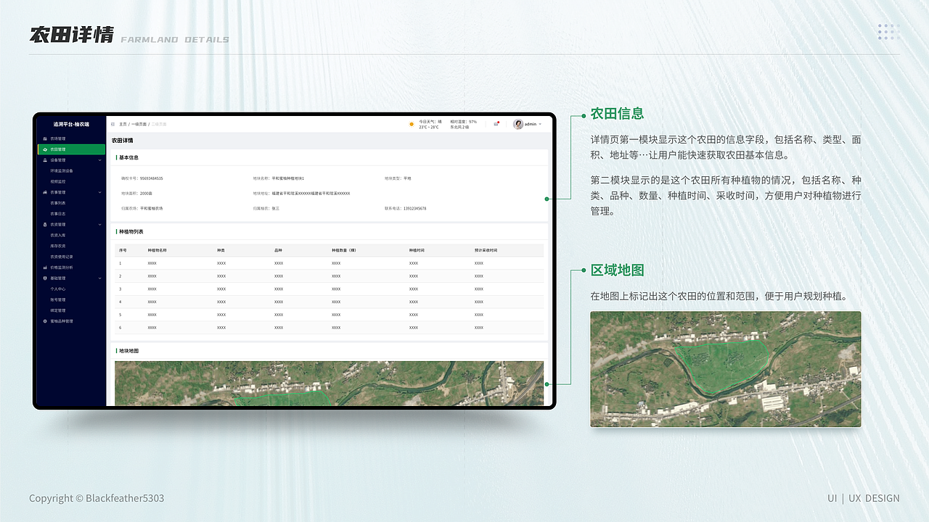Click the 农田详情 page heading

tap(123, 141)
